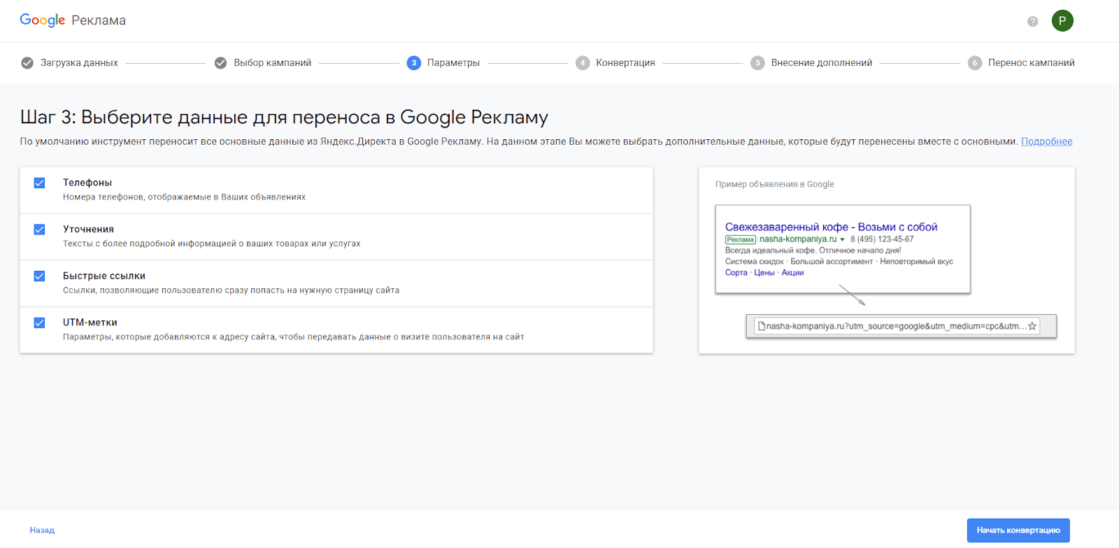Image resolution: width=1119 pixels, height=548 pixels.
Task: Select the Параметры step label
Action: (x=453, y=63)
